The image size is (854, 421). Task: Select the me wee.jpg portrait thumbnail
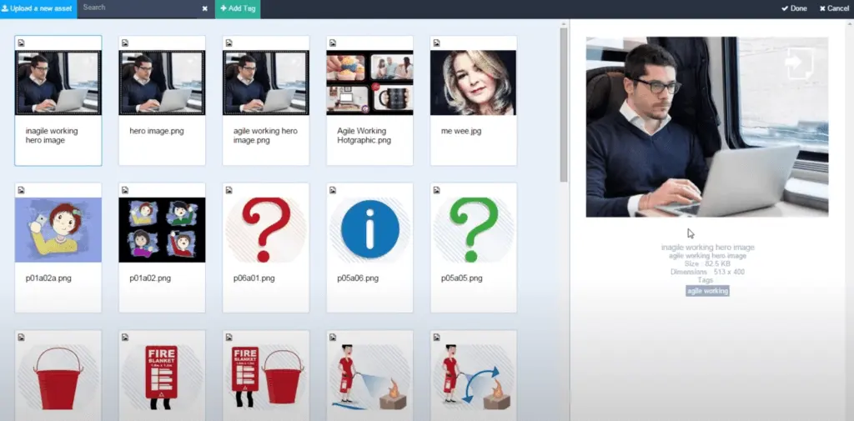[474, 83]
